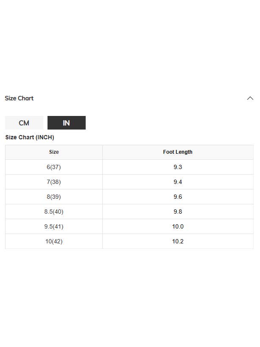Click the 10.0 foot length value
This screenshot has height=347, width=260.
pos(178,226)
